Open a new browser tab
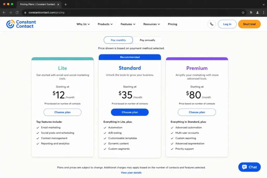The height and width of the screenshot is (178, 267). tap(65, 4)
